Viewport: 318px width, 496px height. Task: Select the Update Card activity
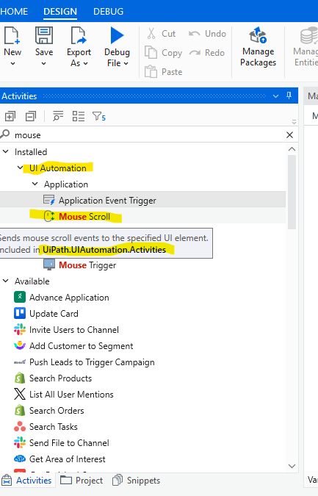54,314
